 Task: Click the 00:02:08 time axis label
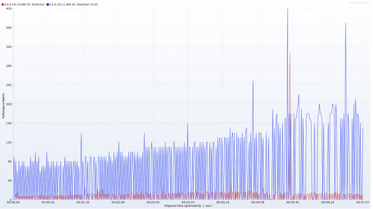pos(118,202)
